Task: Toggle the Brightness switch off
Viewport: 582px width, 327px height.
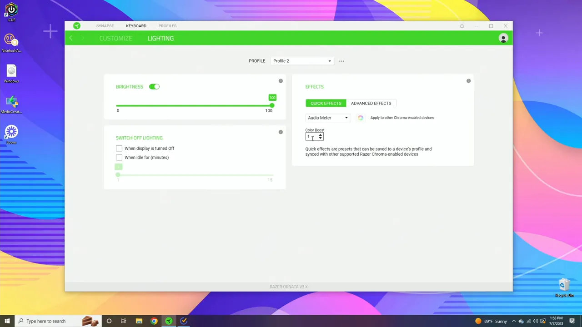Action: [154, 86]
